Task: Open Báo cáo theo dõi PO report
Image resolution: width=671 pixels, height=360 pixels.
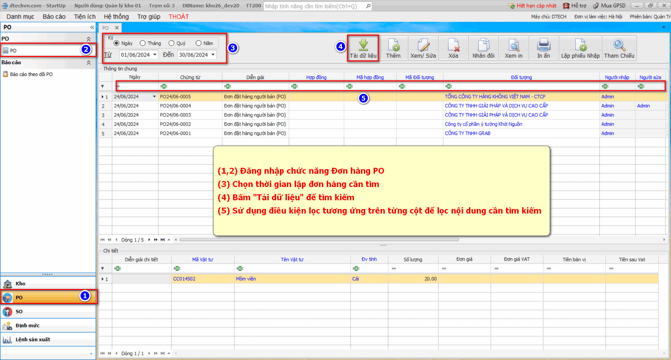Action: pyautogui.click(x=31, y=74)
